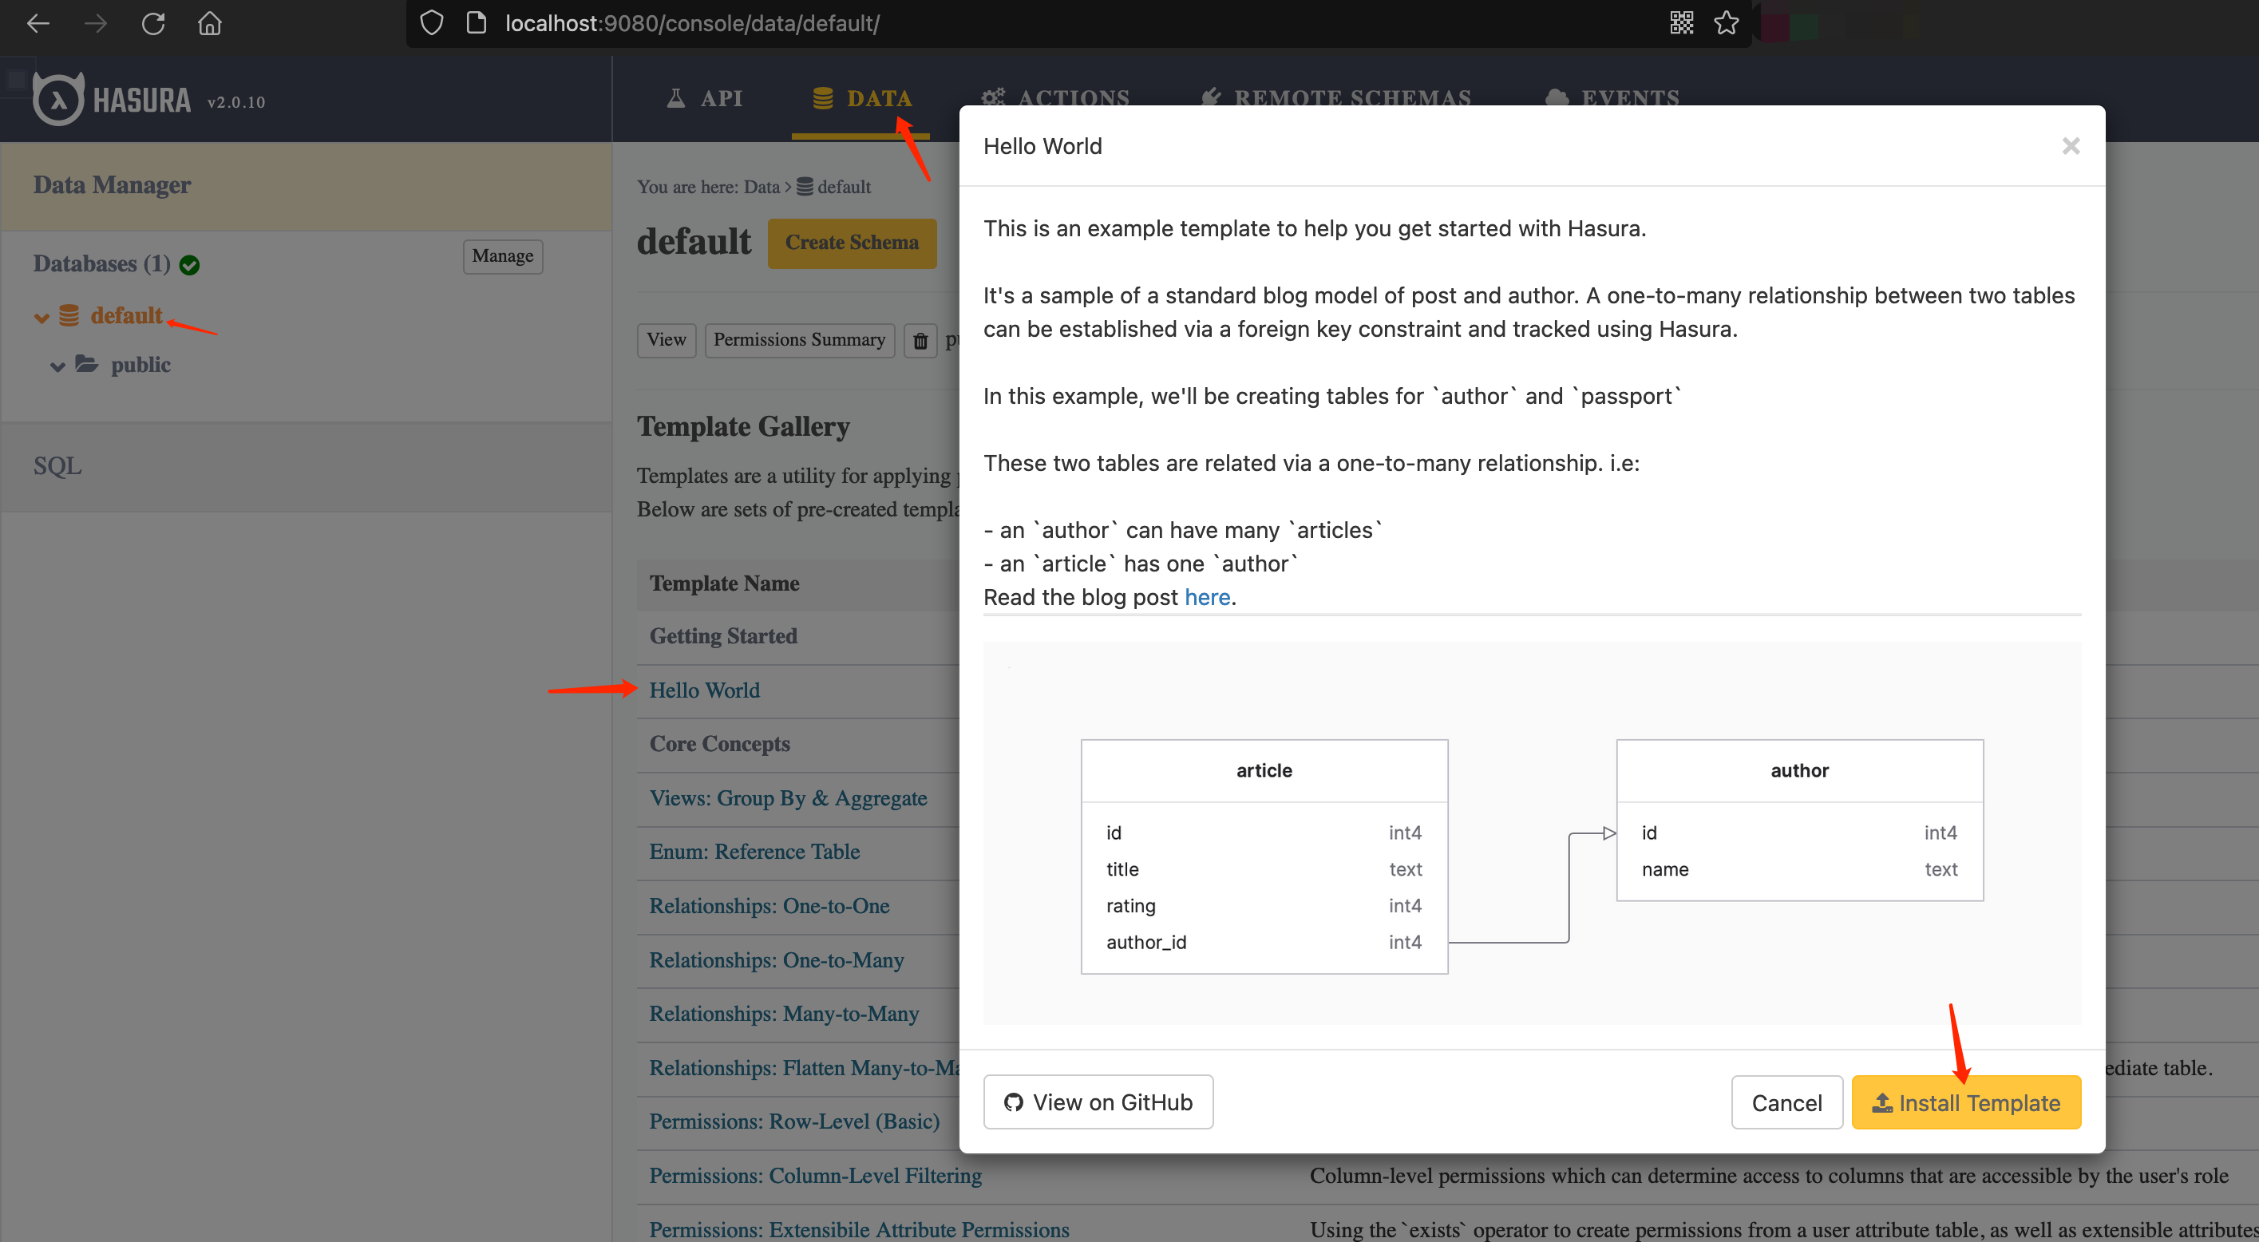Close the Hello World dialog

pyautogui.click(x=2071, y=145)
